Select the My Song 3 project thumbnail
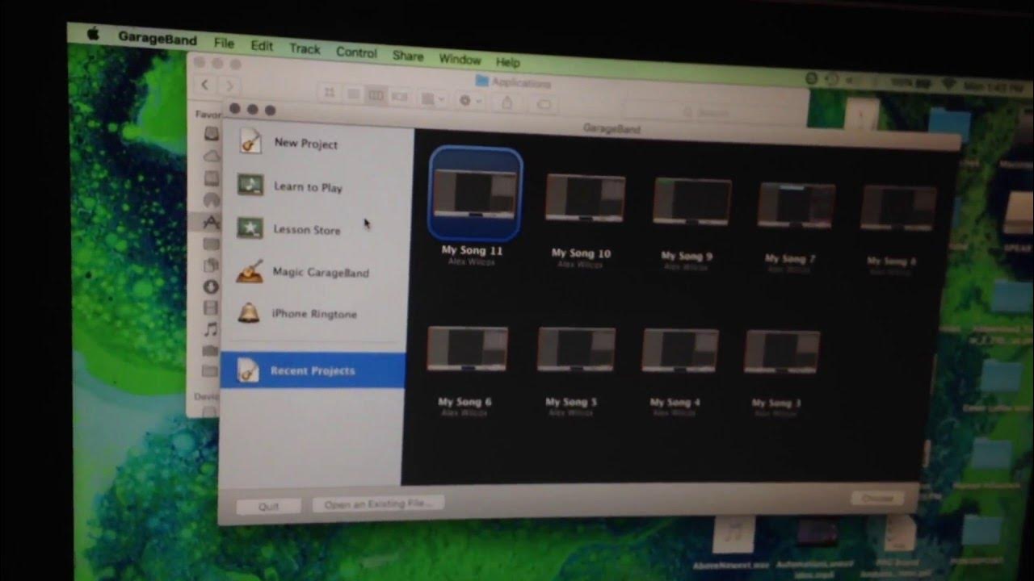1034x581 pixels. [x=781, y=352]
